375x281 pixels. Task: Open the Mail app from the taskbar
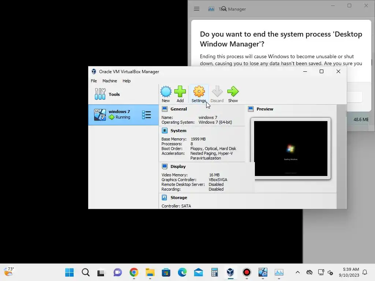(198, 272)
